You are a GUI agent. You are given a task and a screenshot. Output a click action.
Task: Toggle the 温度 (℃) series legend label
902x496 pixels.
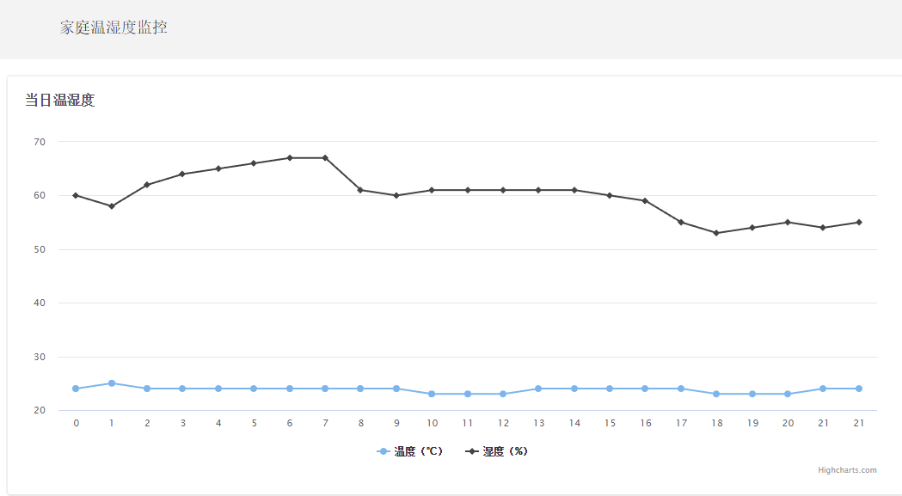pos(418,451)
